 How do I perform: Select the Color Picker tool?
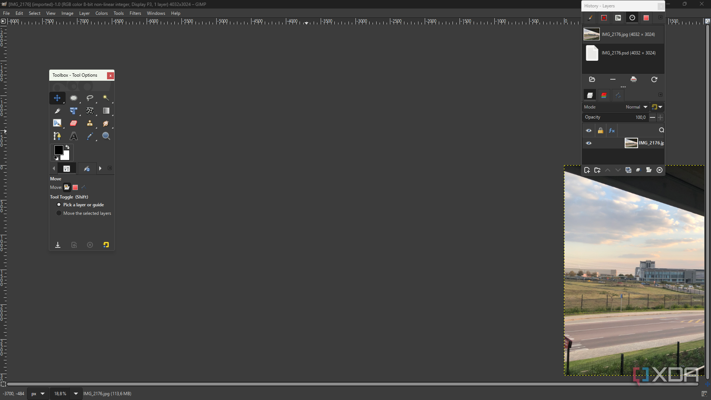[90, 136]
